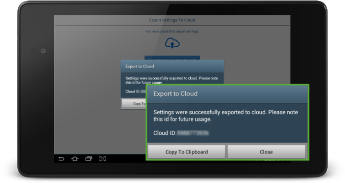The image size is (345, 183).
Task: Click the 'Cloud ID:' label in enlarged dialog
Action: tap(165, 133)
